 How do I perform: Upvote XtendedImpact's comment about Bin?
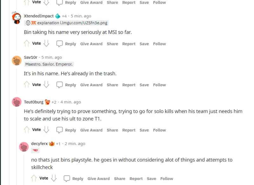tap(27, 43)
